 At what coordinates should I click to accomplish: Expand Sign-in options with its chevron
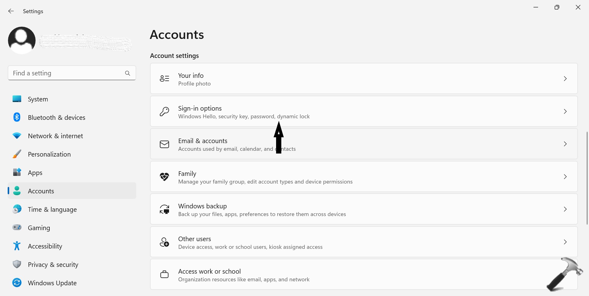tap(565, 112)
